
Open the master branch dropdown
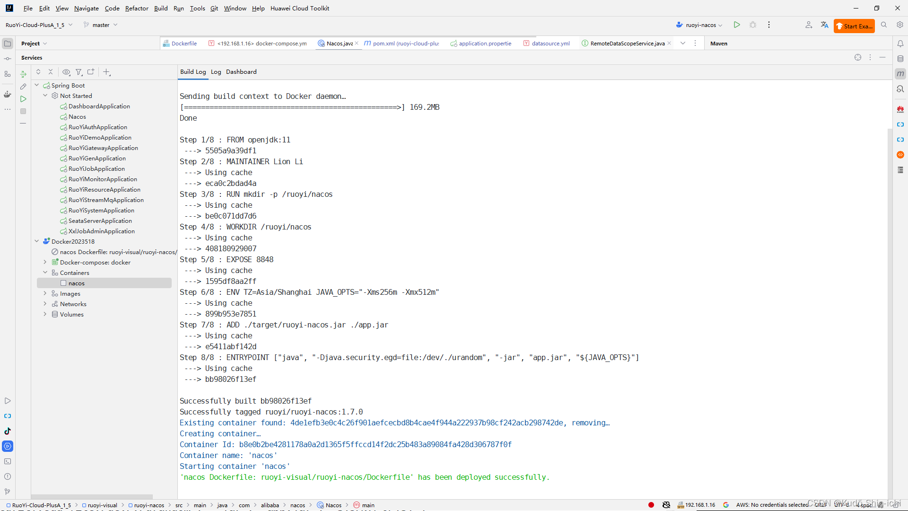[x=101, y=25]
